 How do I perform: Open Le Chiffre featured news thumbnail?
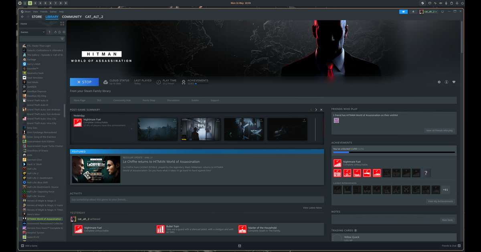96,169
